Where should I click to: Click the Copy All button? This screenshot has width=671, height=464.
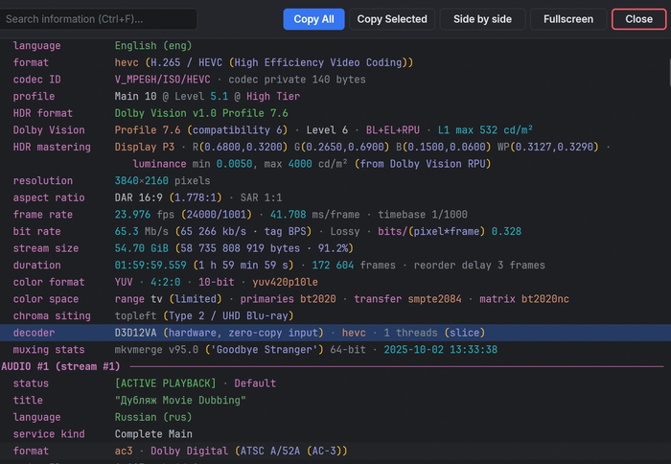pyautogui.click(x=313, y=19)
